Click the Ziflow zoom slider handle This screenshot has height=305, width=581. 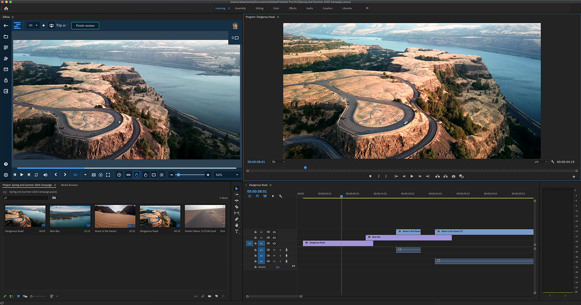(178, 175)
